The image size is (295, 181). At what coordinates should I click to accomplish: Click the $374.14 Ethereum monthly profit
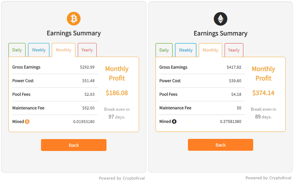pos(263,93)
